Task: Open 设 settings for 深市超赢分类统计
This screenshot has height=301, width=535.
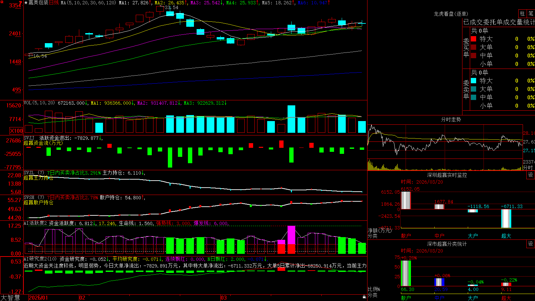Action: pyautogui.click(x=531, y=244)
